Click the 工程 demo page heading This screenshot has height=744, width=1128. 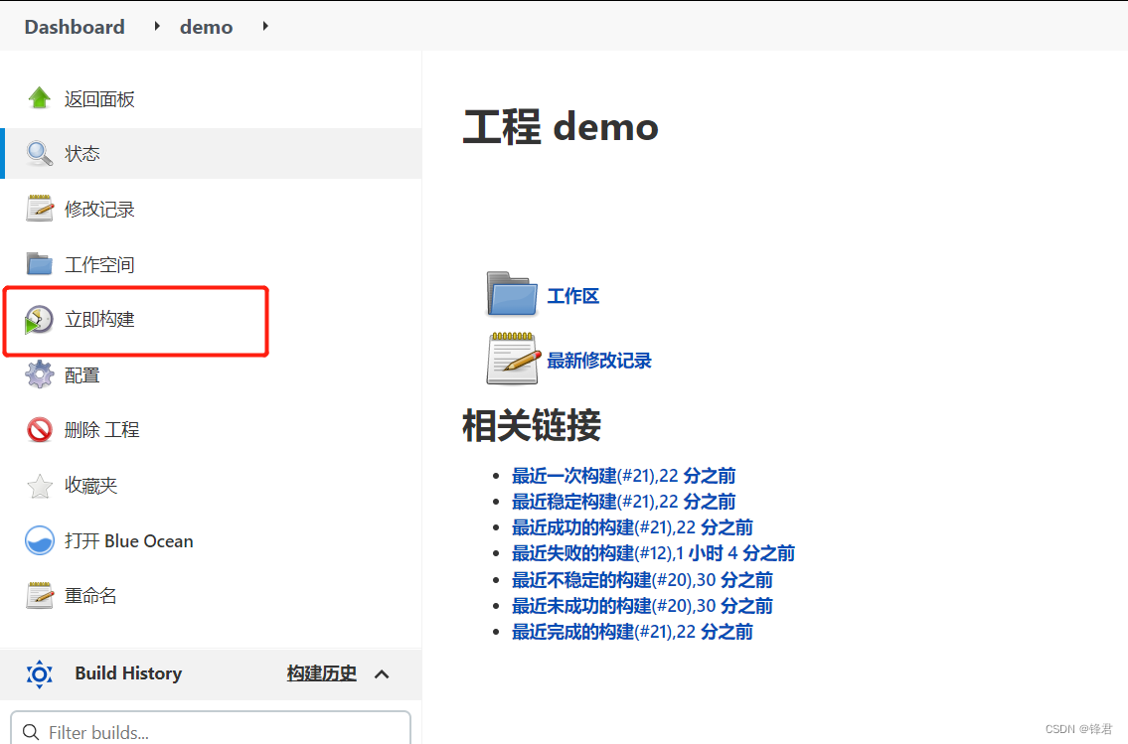click(x=561, y=127)
